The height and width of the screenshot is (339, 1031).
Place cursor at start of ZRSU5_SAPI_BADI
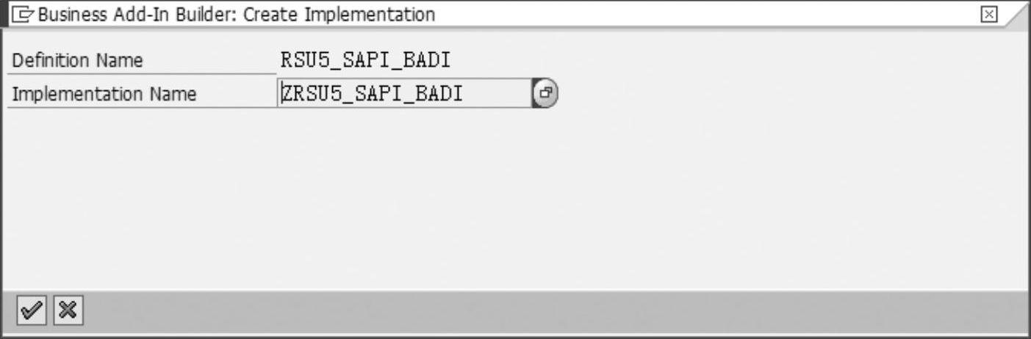281,93
